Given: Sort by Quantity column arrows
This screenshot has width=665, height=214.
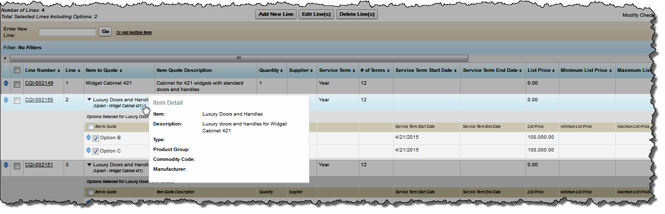Looking at the screenshot, I should tap(281, 71).
